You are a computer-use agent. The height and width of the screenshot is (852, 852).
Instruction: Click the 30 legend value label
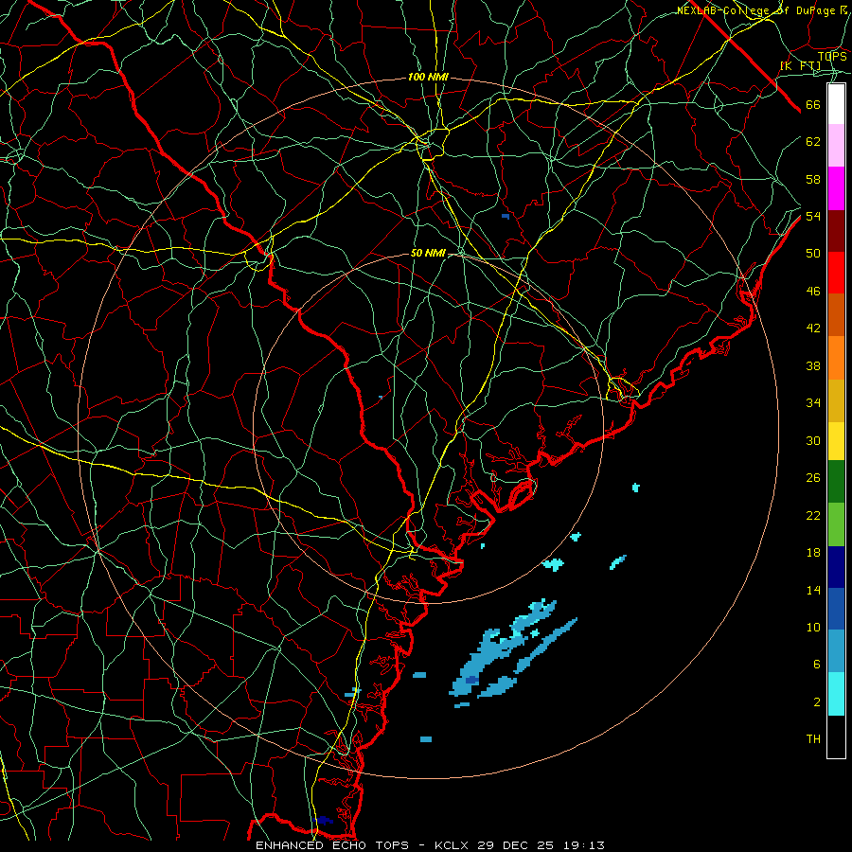813,440
